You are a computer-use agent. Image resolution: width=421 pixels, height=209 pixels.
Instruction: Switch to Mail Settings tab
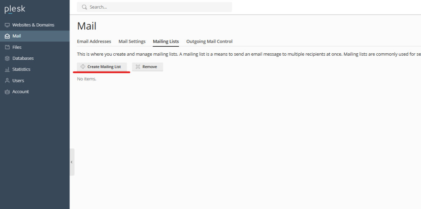pos(132,41)
